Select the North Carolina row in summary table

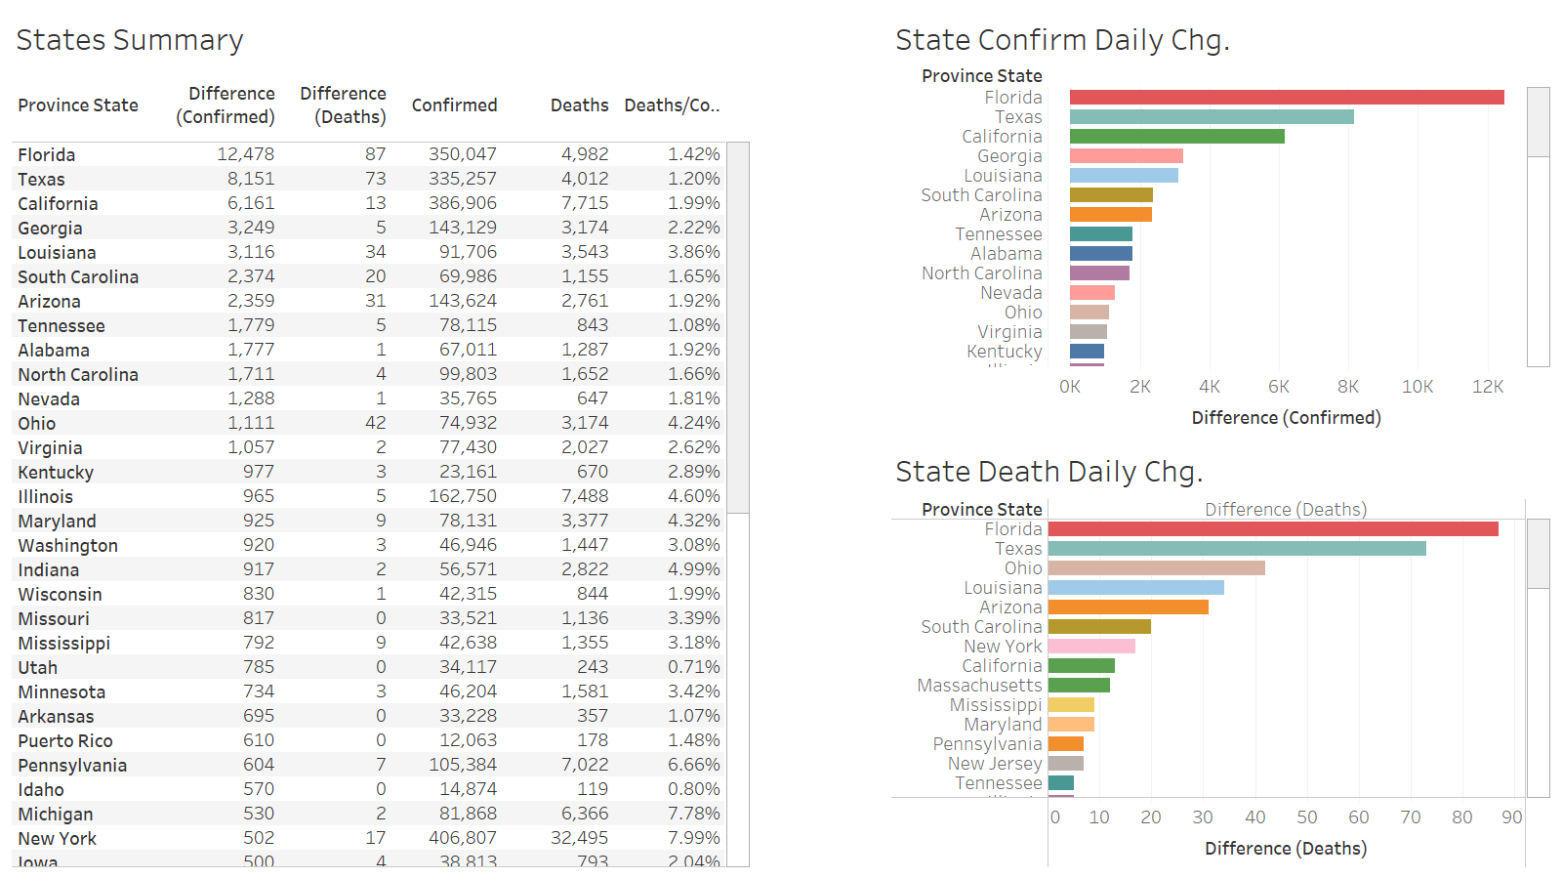[369, 374]
